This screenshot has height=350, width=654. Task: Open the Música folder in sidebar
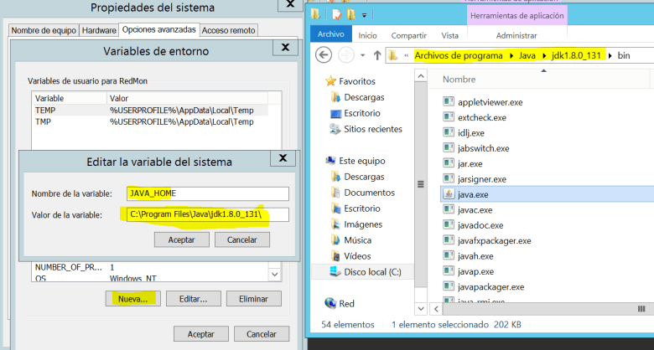click(x=357, y=239)
